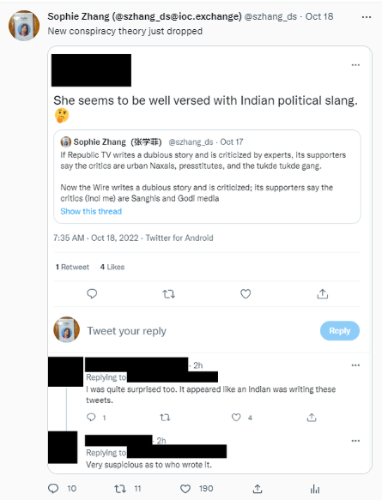Click the reply icon under the screenshot's tweet
382x500 pixels.
[92, 293]
